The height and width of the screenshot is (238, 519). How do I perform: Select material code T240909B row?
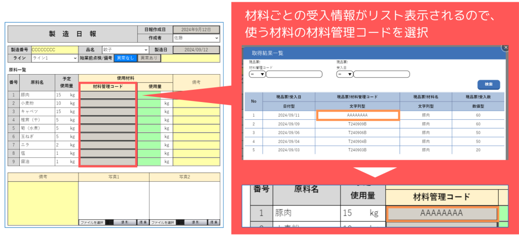click(357, 123)
